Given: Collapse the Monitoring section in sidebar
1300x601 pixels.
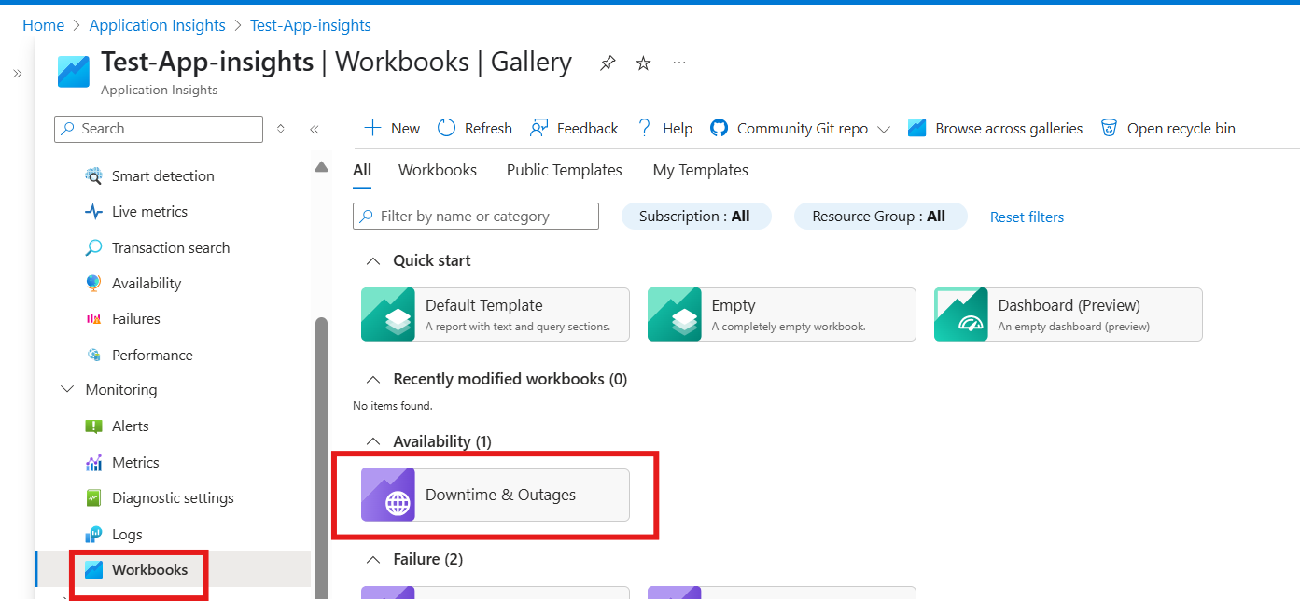Looking at the screenshot, I should tap(67, 389).
